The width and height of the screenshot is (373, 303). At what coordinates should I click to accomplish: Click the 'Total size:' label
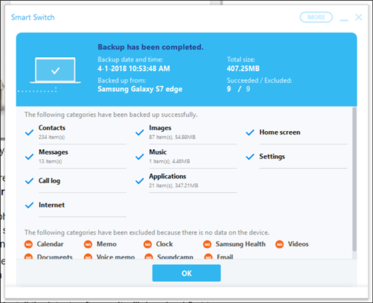240,59
